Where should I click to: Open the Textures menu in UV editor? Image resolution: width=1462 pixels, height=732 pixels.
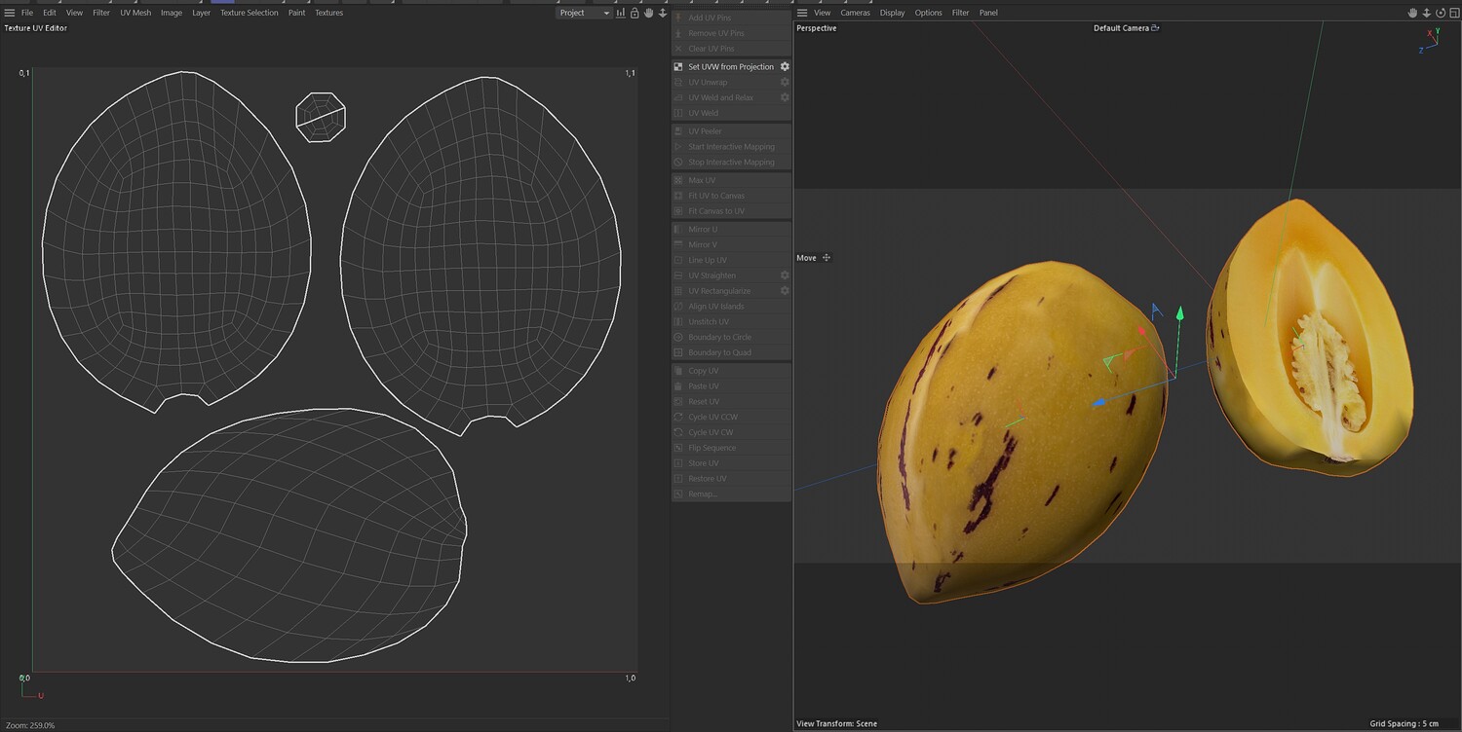click(328, 13)
